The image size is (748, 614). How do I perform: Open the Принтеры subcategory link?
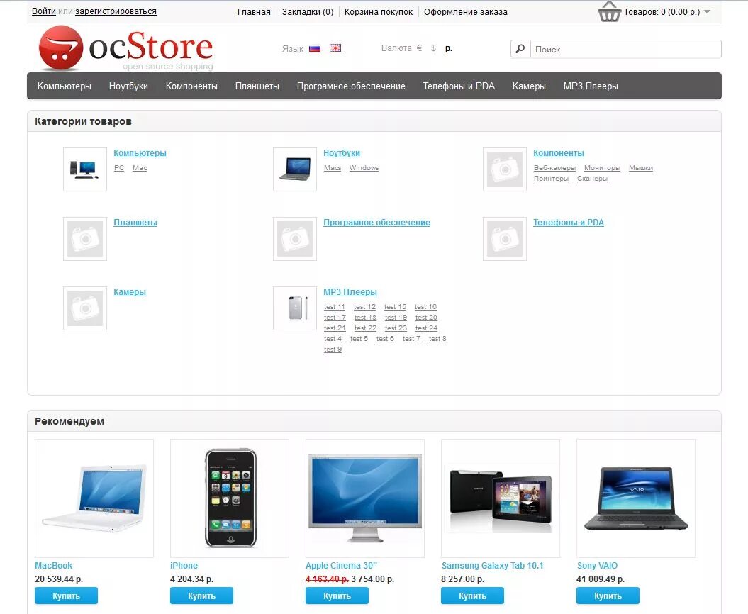tap(551, 179)
